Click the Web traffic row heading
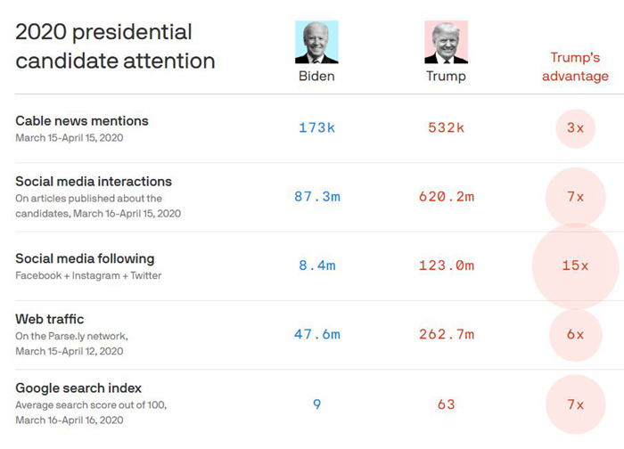624x449 pixels. [50, 319]
